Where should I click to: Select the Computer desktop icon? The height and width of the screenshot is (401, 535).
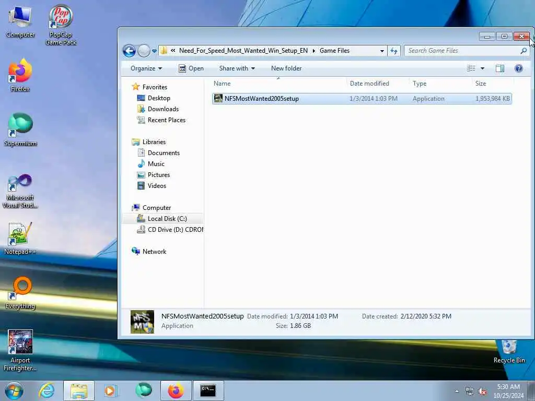click(x=20, y=21)
